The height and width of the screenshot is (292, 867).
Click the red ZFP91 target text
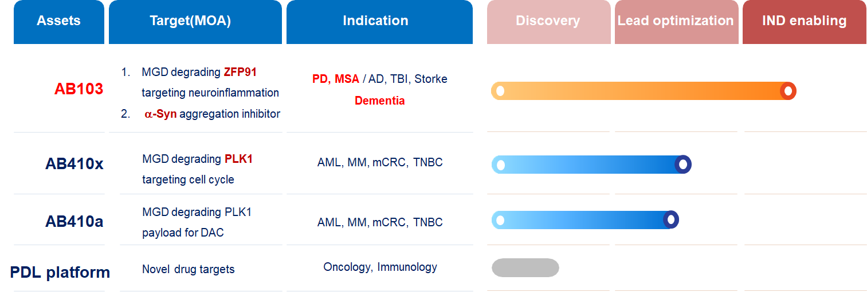240,73
